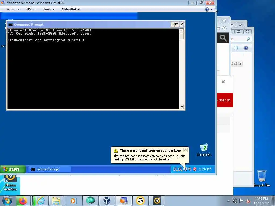Click the second network connection XP tray icon

tap(180, 169)
